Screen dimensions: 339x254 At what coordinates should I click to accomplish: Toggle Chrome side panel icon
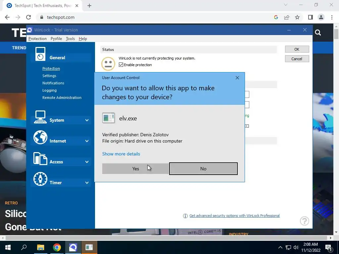click(311, 17)
